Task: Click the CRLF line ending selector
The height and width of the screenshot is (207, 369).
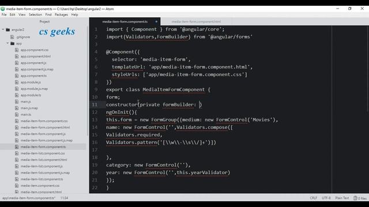Action: pyautogui.click(x=313, y=198)
